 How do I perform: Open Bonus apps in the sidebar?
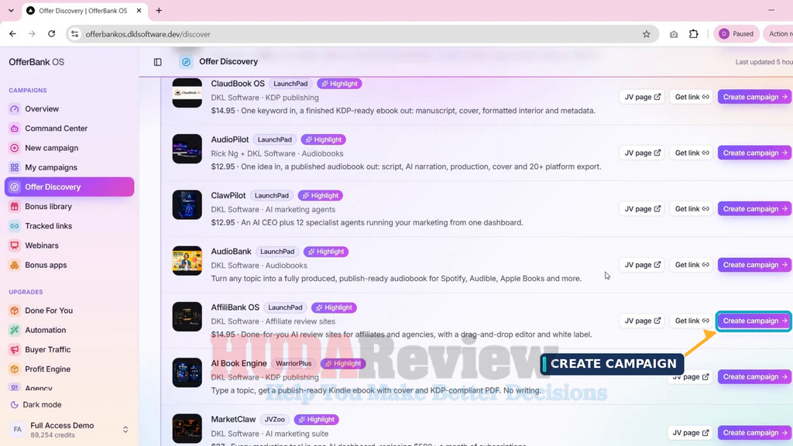click(x=69, y=265)
